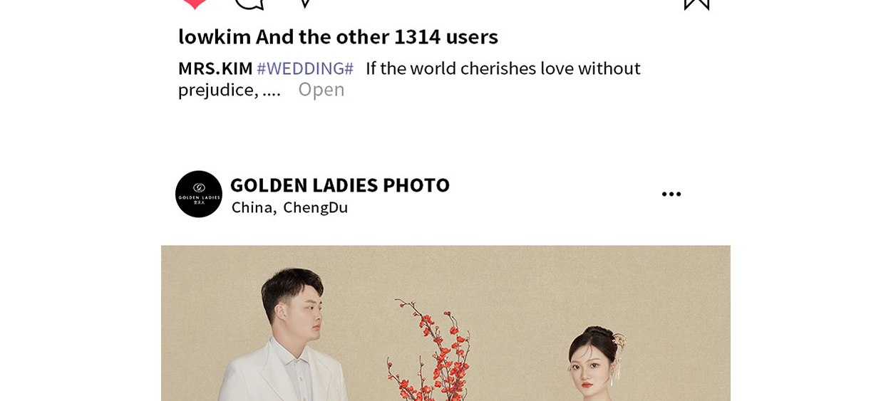Open the three-dot post options menu
The width and height of the screenshot is (891, 401).
tap(671, 194)
